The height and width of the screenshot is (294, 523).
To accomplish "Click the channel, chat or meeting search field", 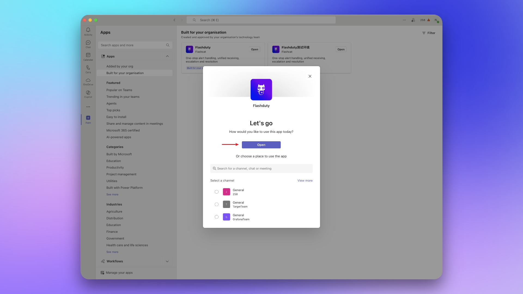I will pyautogui.click(x=261, y=169).
